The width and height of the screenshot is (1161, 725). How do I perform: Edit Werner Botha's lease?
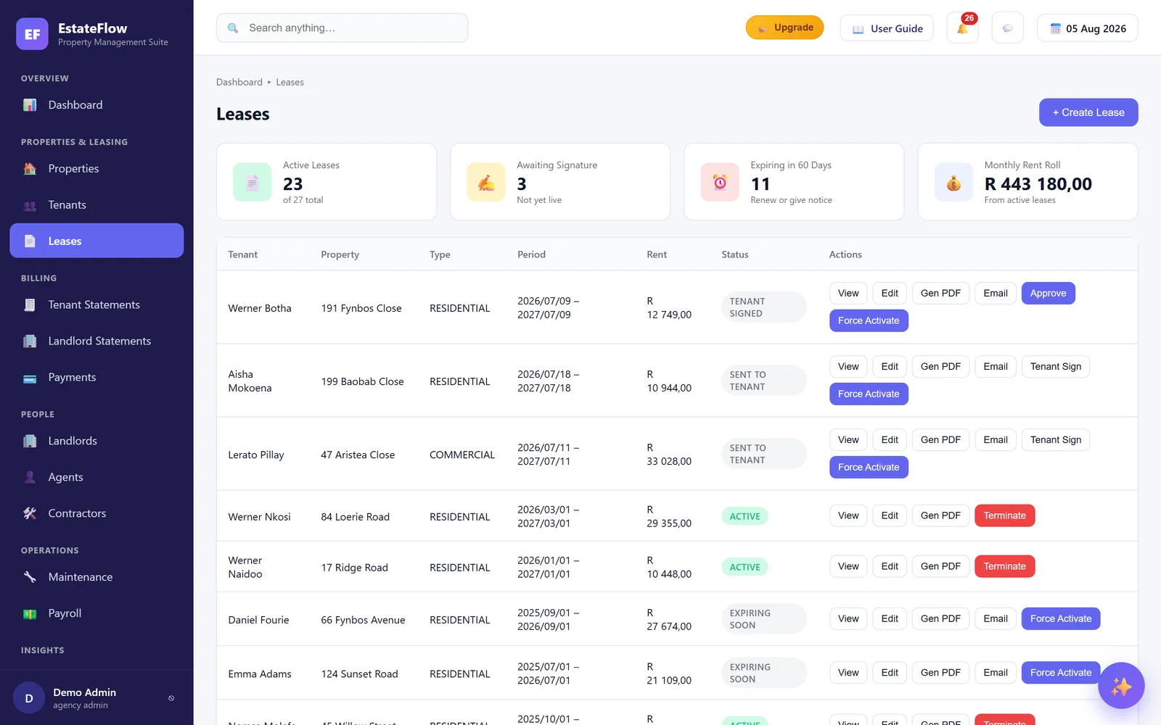click(x=890, y=294)
